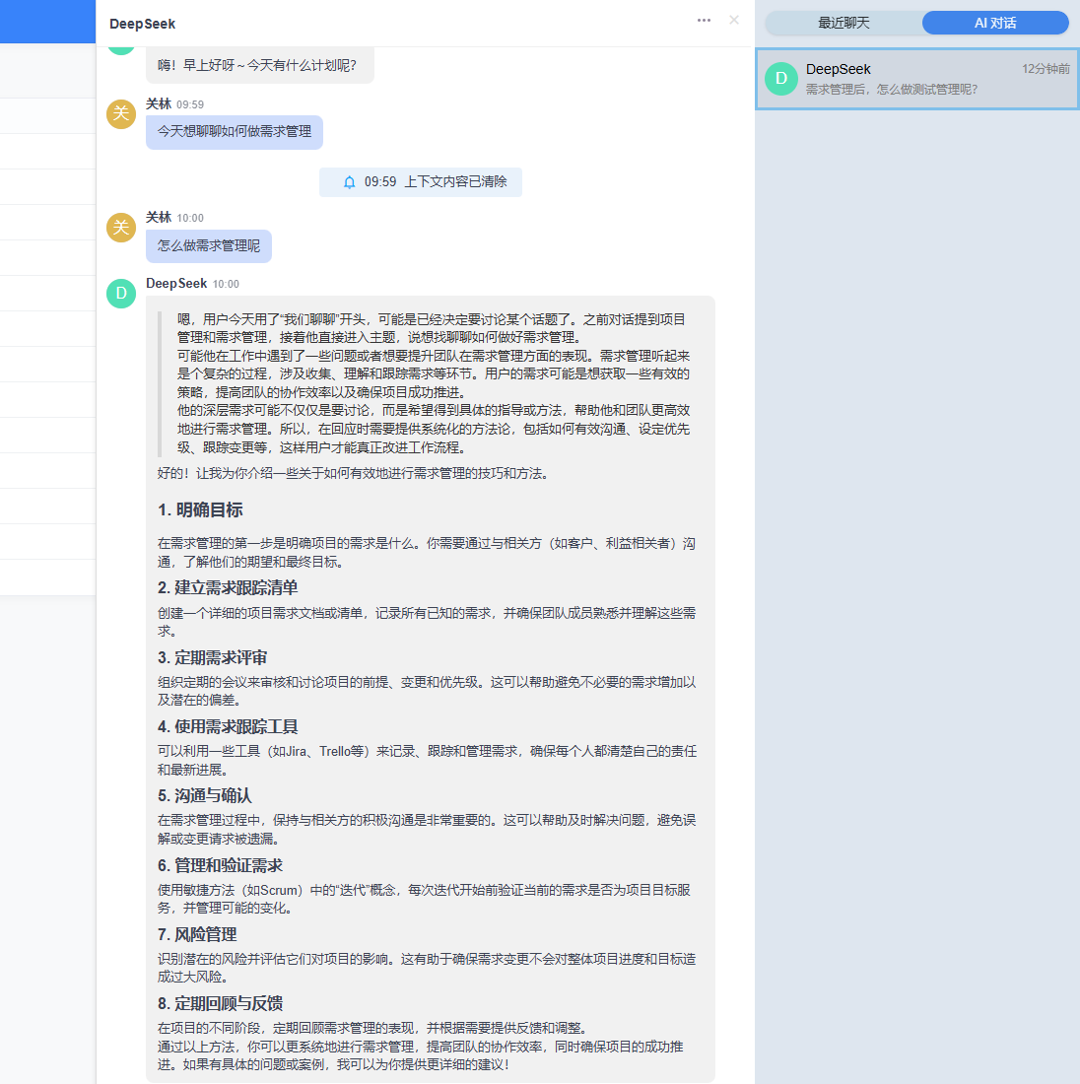Click the closing paragraph starting 通过以上方法
This screenshot has height=1084, width=1080.
421,1055
